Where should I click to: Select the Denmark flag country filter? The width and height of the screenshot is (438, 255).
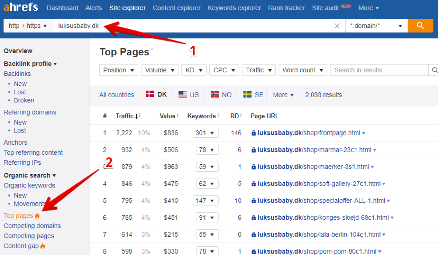[x=156, y=95]
